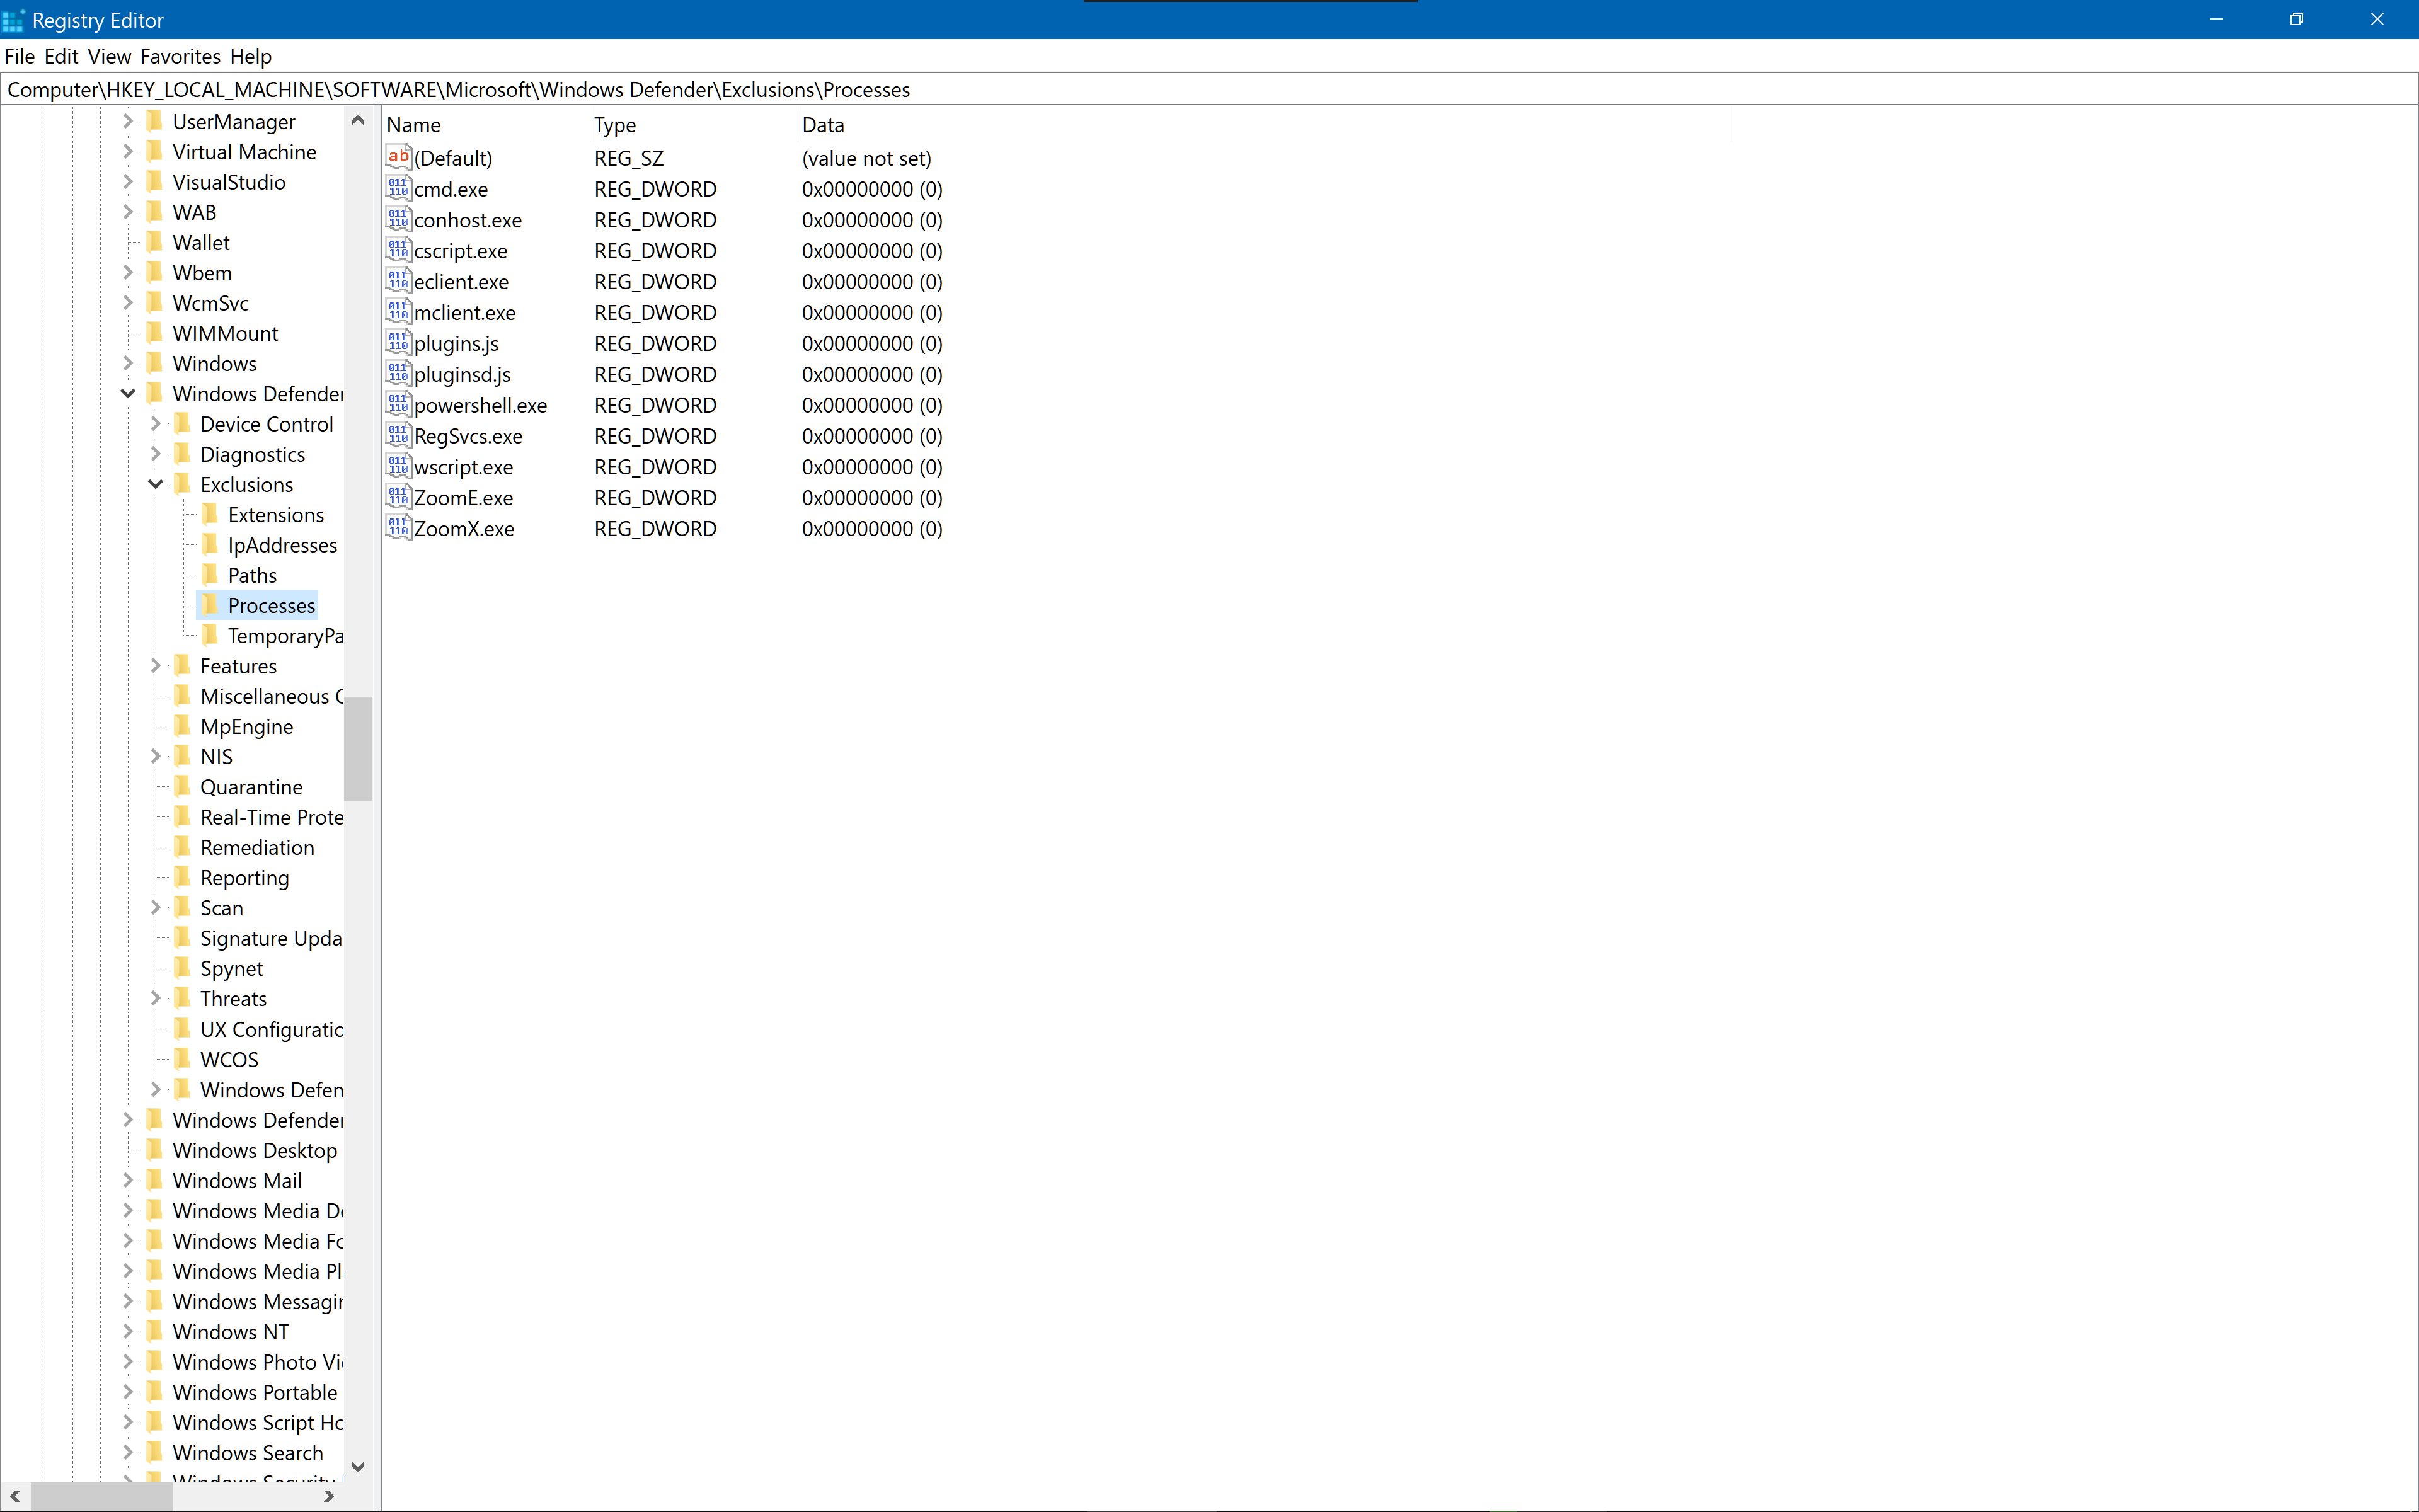Viewport: 2419px width, 1512px height.
Task: Collapse the Exclusions key
Action: click(x=156, y=484)
